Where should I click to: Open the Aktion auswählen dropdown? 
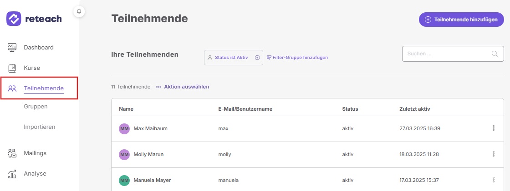pos(183,87)
